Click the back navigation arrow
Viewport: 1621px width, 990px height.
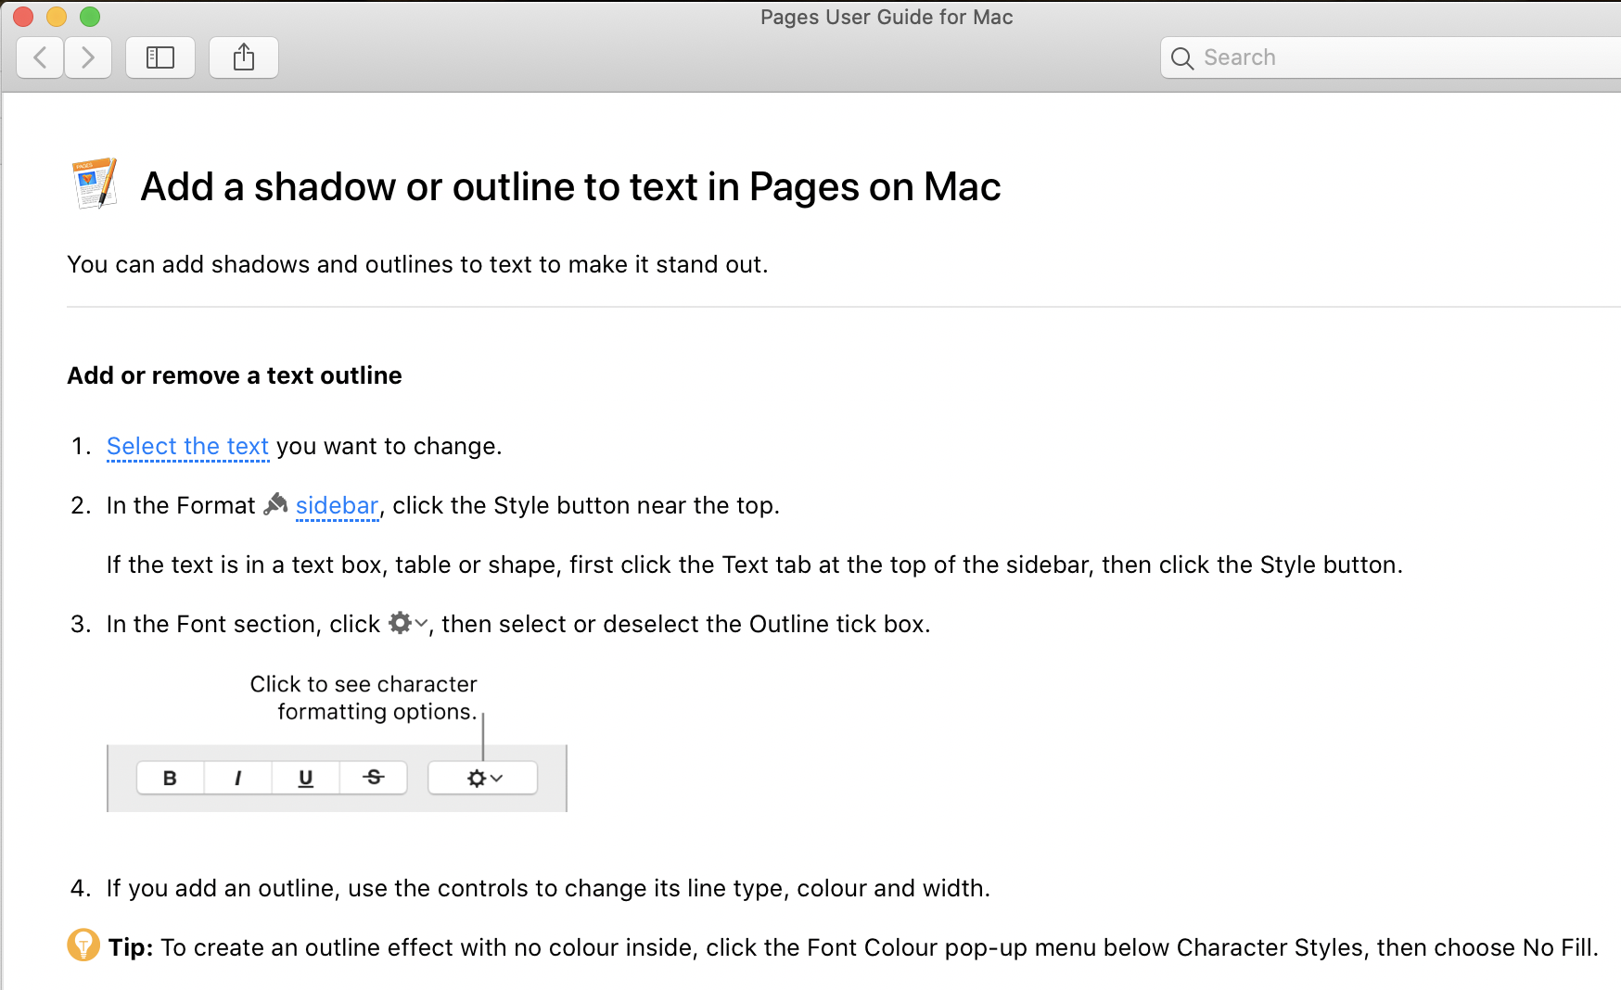[40, 57]
